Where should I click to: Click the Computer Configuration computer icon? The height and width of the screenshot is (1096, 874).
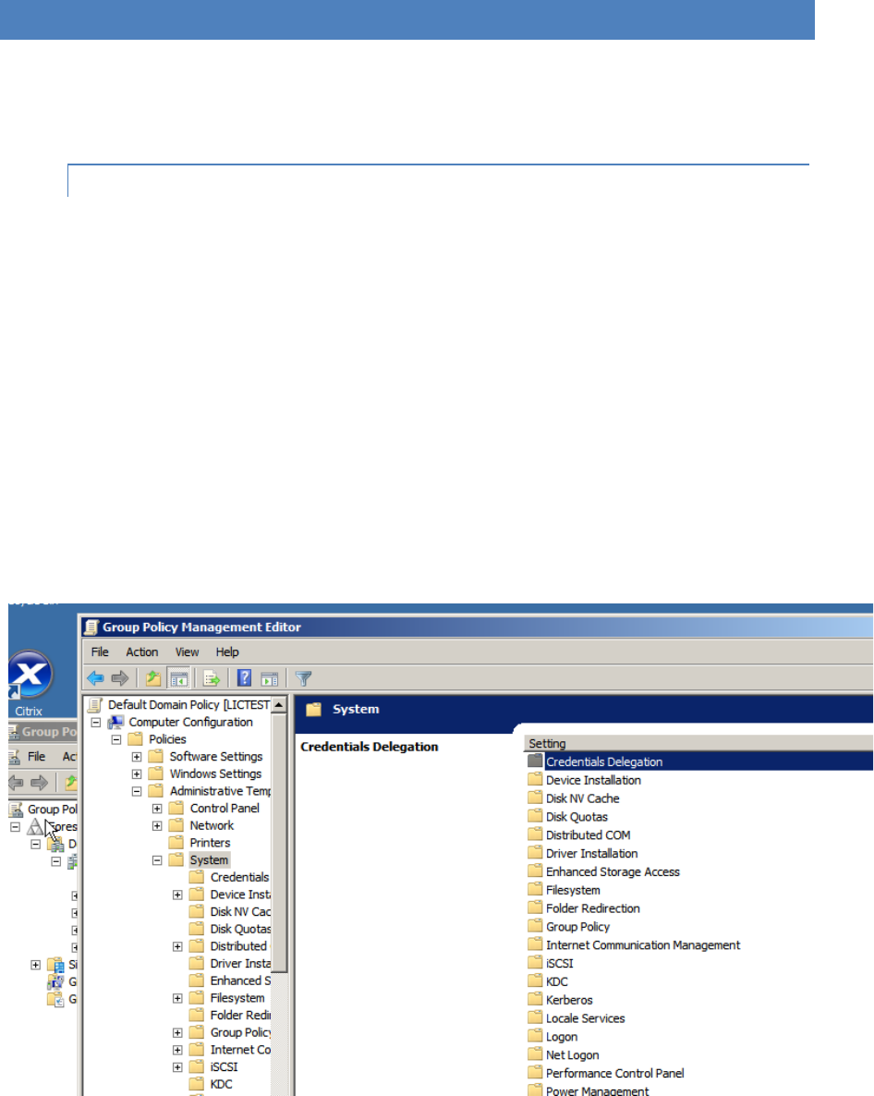[116, 722]
